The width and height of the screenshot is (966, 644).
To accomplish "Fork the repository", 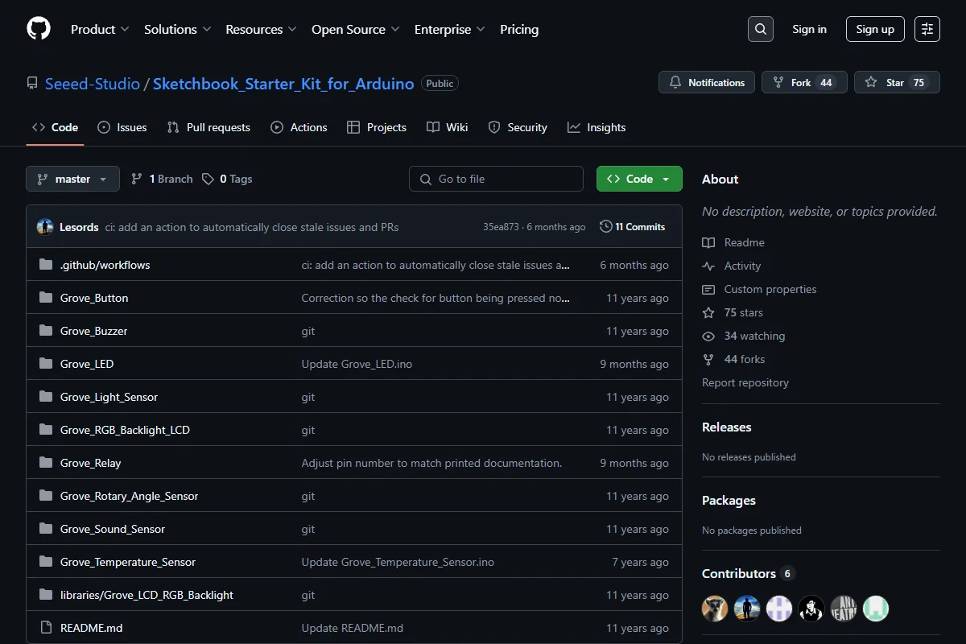I will (804, 82).
